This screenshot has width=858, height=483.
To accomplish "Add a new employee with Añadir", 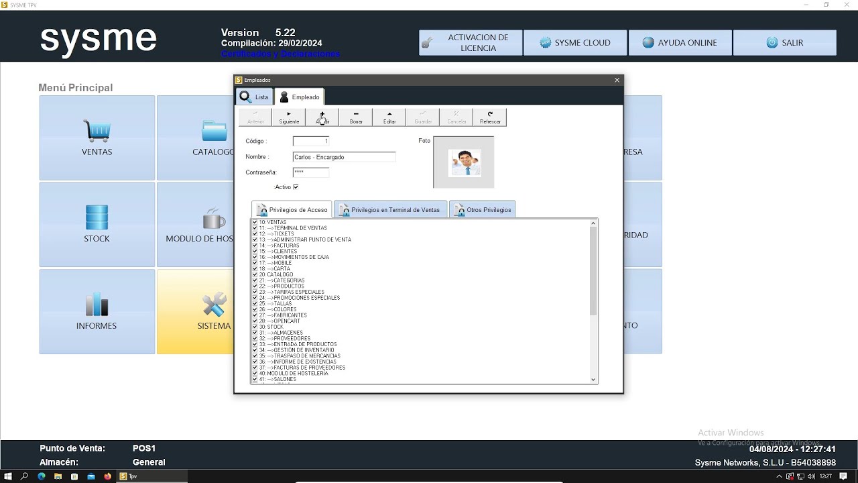I will pos(322,117).
